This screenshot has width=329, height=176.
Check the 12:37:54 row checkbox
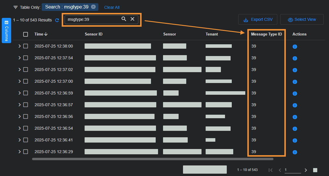coord(26,58)
